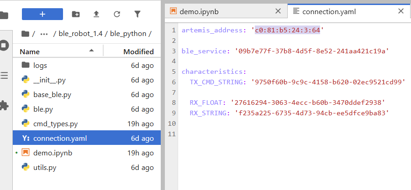
Task: Open the file filter funnel icon
Action: pos(137,14)
